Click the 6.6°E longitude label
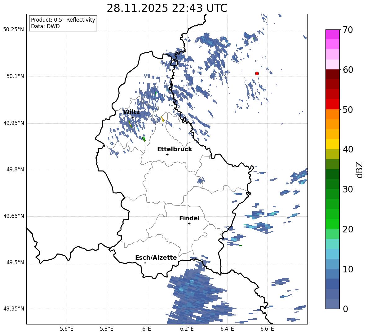 click(x=267, y=329)
